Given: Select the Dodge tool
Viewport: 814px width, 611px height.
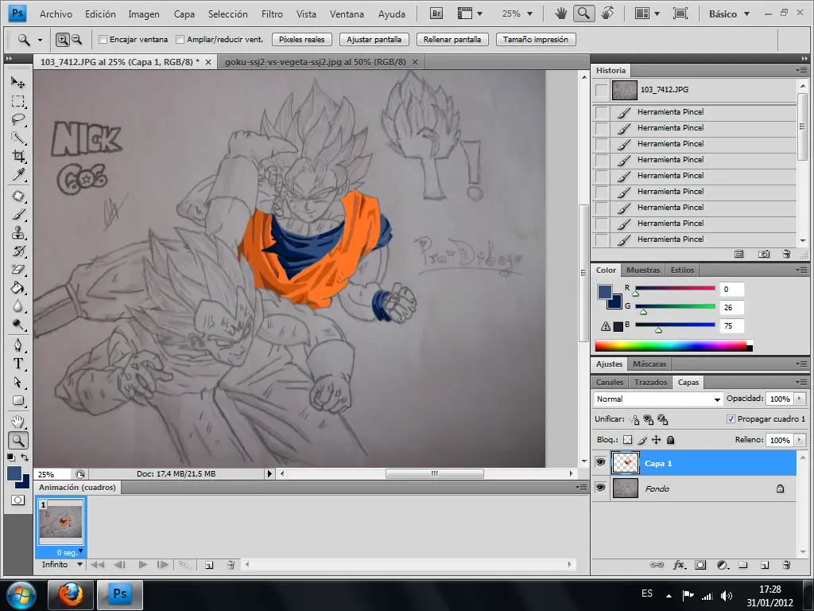Looking at the screenshot, I should tap(17, 325).
